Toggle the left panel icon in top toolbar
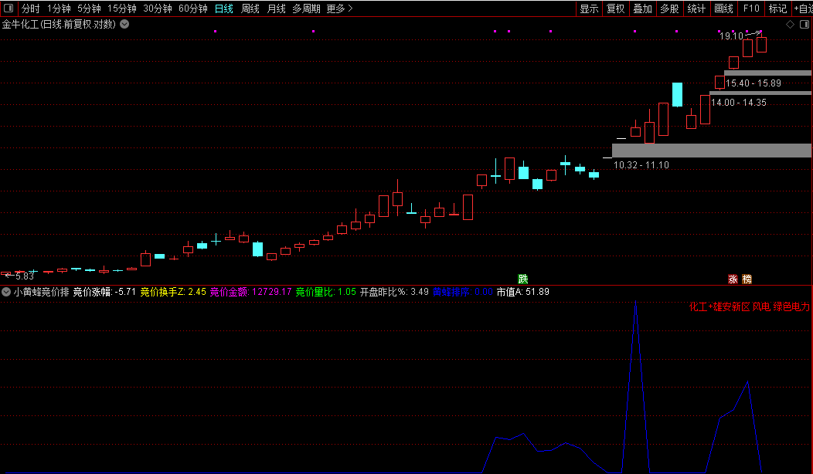This screenshot has width=813, height=474. click(9, 8)
